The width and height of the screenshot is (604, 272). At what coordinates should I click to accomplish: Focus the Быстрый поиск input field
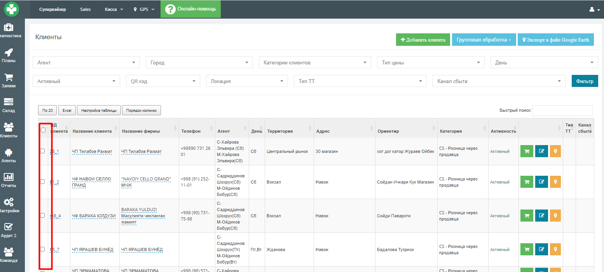pyautogui.click(x=562, y=110)
